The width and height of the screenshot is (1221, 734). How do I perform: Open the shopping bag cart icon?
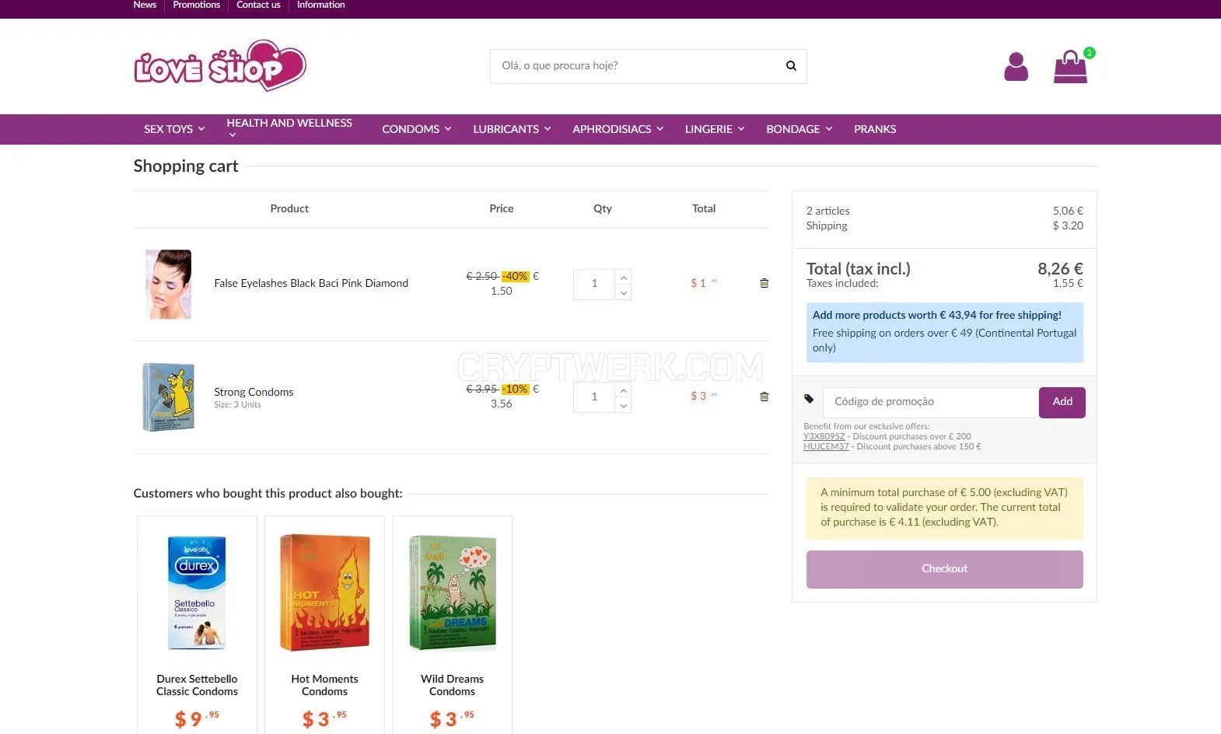pyautogui.click(x=1071, y=67)
